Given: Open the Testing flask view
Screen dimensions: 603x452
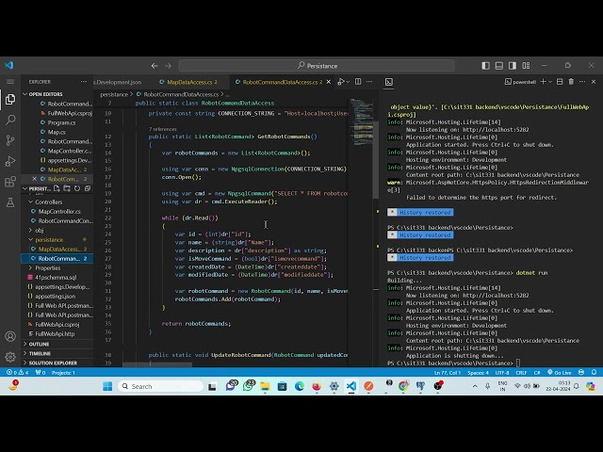Looking at the screenshot, I should tap(10, 202).
